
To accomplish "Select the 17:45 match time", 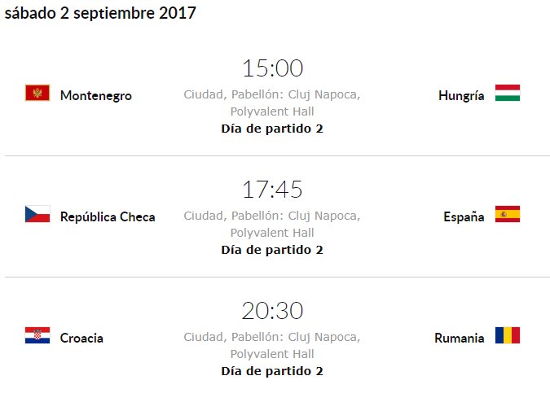I will (x=272, y=190).
